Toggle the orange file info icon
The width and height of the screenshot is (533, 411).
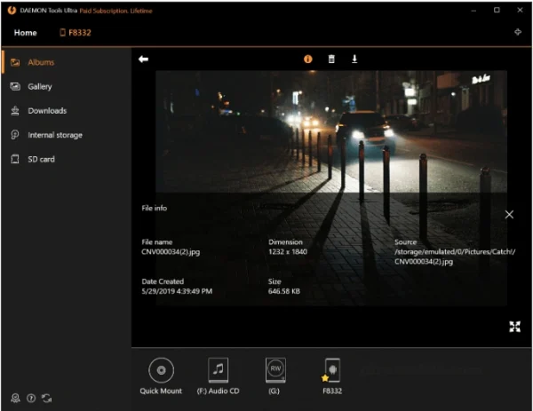[307, 59]
